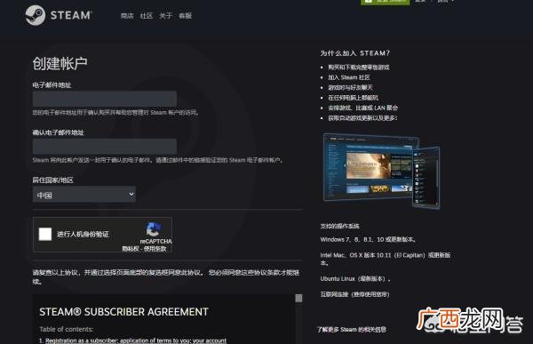Open the 商店 store menu
533x344 pixels.
pyautogui.click(x=127, y=16)
